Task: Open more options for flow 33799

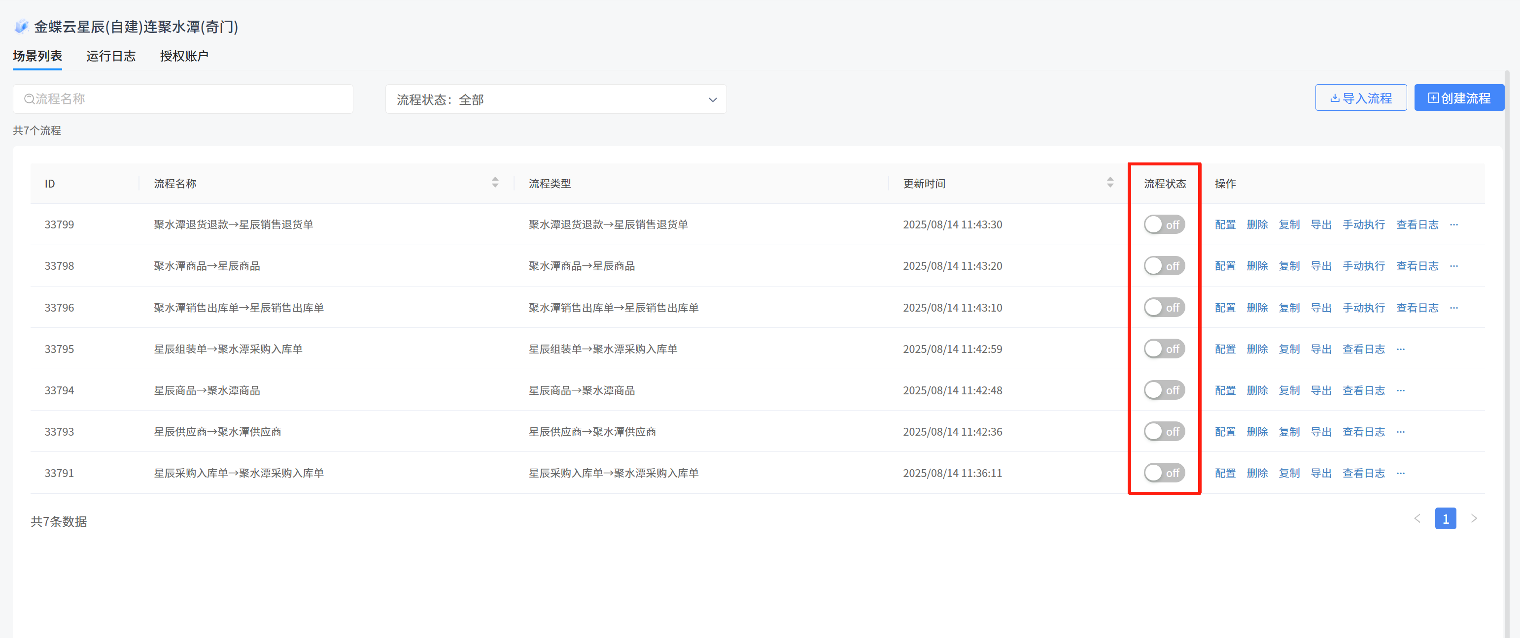Action: click(x=1453, y=224)
